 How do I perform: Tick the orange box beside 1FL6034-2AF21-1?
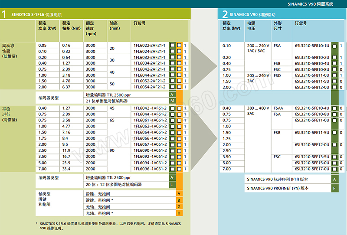tap(179, 63)
